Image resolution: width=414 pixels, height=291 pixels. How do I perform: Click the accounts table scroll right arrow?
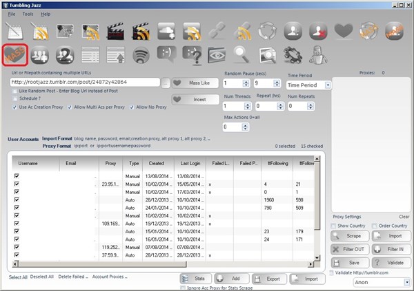(x=310, y=263)
